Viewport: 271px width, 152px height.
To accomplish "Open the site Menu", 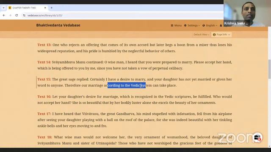I will [x=176, y=25].
